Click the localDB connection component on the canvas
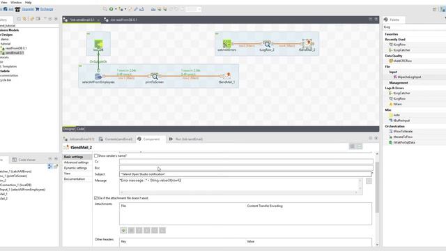The image size is (446, 251). [x=98, y=44]
